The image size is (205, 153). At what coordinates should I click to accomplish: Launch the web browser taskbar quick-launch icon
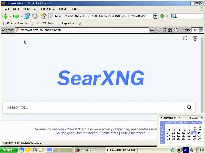click(x=21, y=150)
